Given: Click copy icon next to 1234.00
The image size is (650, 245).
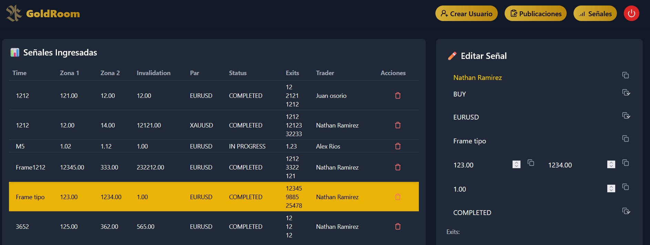Looking at the screenshot, I should 625,163.
